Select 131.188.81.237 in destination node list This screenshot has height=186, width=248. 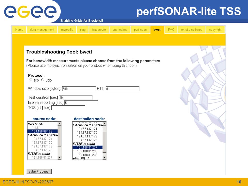click(88, 148)
